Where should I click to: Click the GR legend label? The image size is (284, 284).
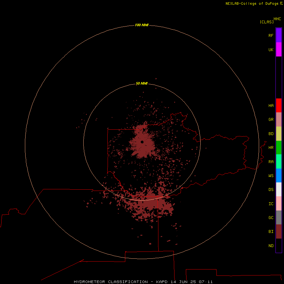[x=271, y=120]
